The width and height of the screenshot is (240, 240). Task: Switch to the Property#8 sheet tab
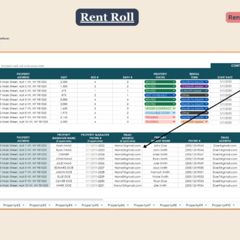[x=168, y=205]
